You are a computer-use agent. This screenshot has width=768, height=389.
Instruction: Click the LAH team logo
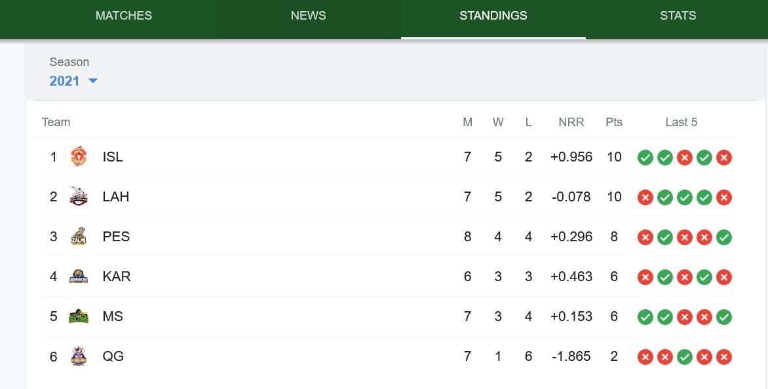coord(79,197)
